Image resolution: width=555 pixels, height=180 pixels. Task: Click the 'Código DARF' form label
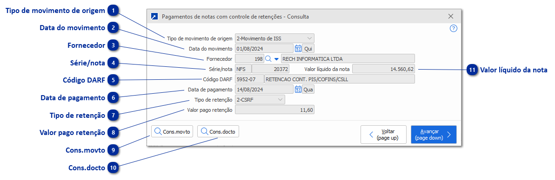[218, 79]
